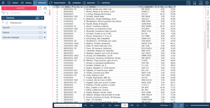Image resolution: width=210 pixels, height=108 pixels.
Task: Click the sort tables up-down arrows icon
Action: tap(7, 13)
